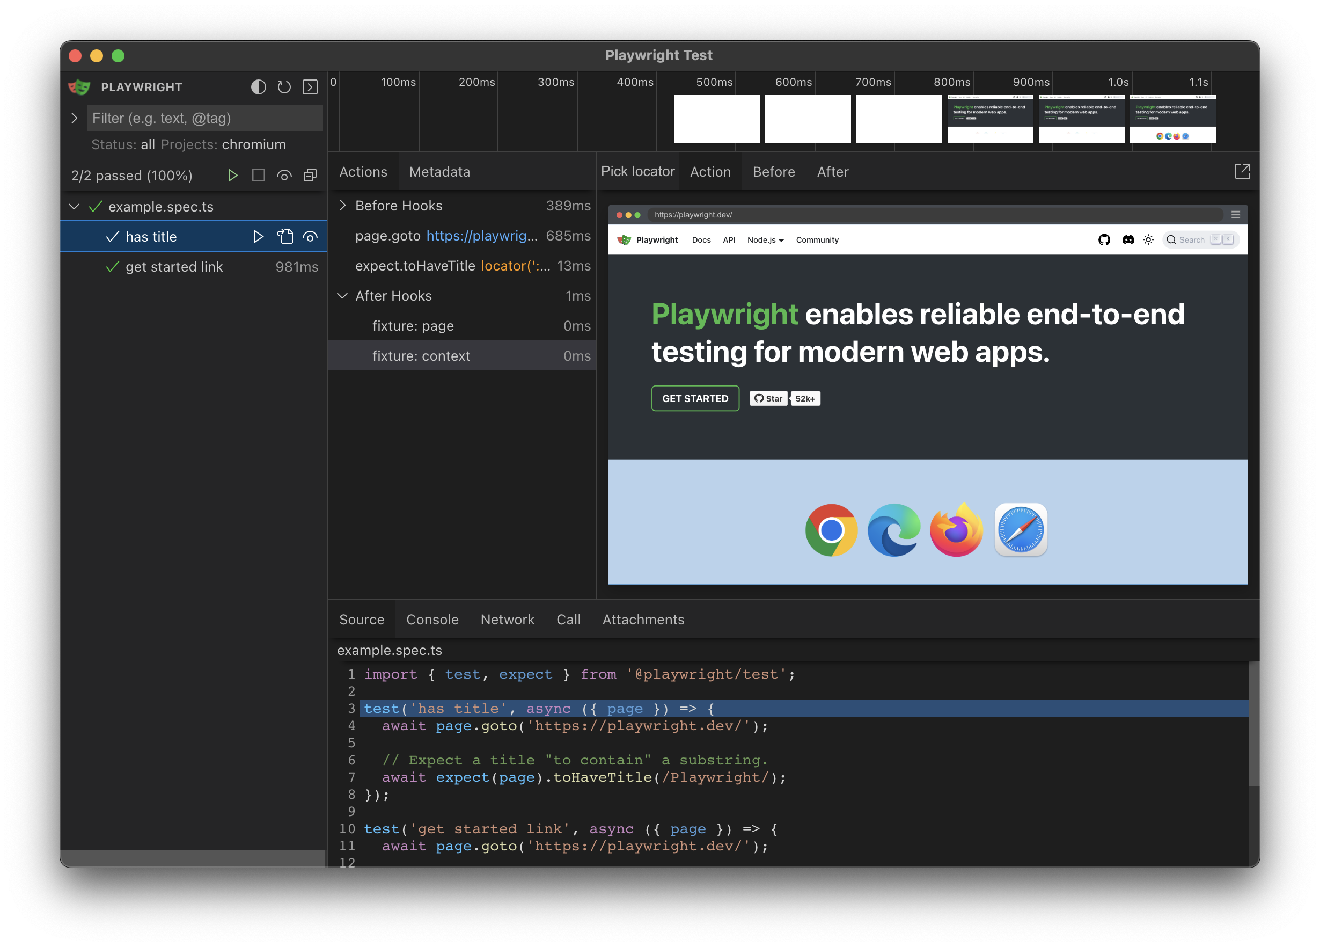Collapse the After Hooks action
This screenshot has height=947, width=1320.
pyautogui.click(x=343, y=296)
